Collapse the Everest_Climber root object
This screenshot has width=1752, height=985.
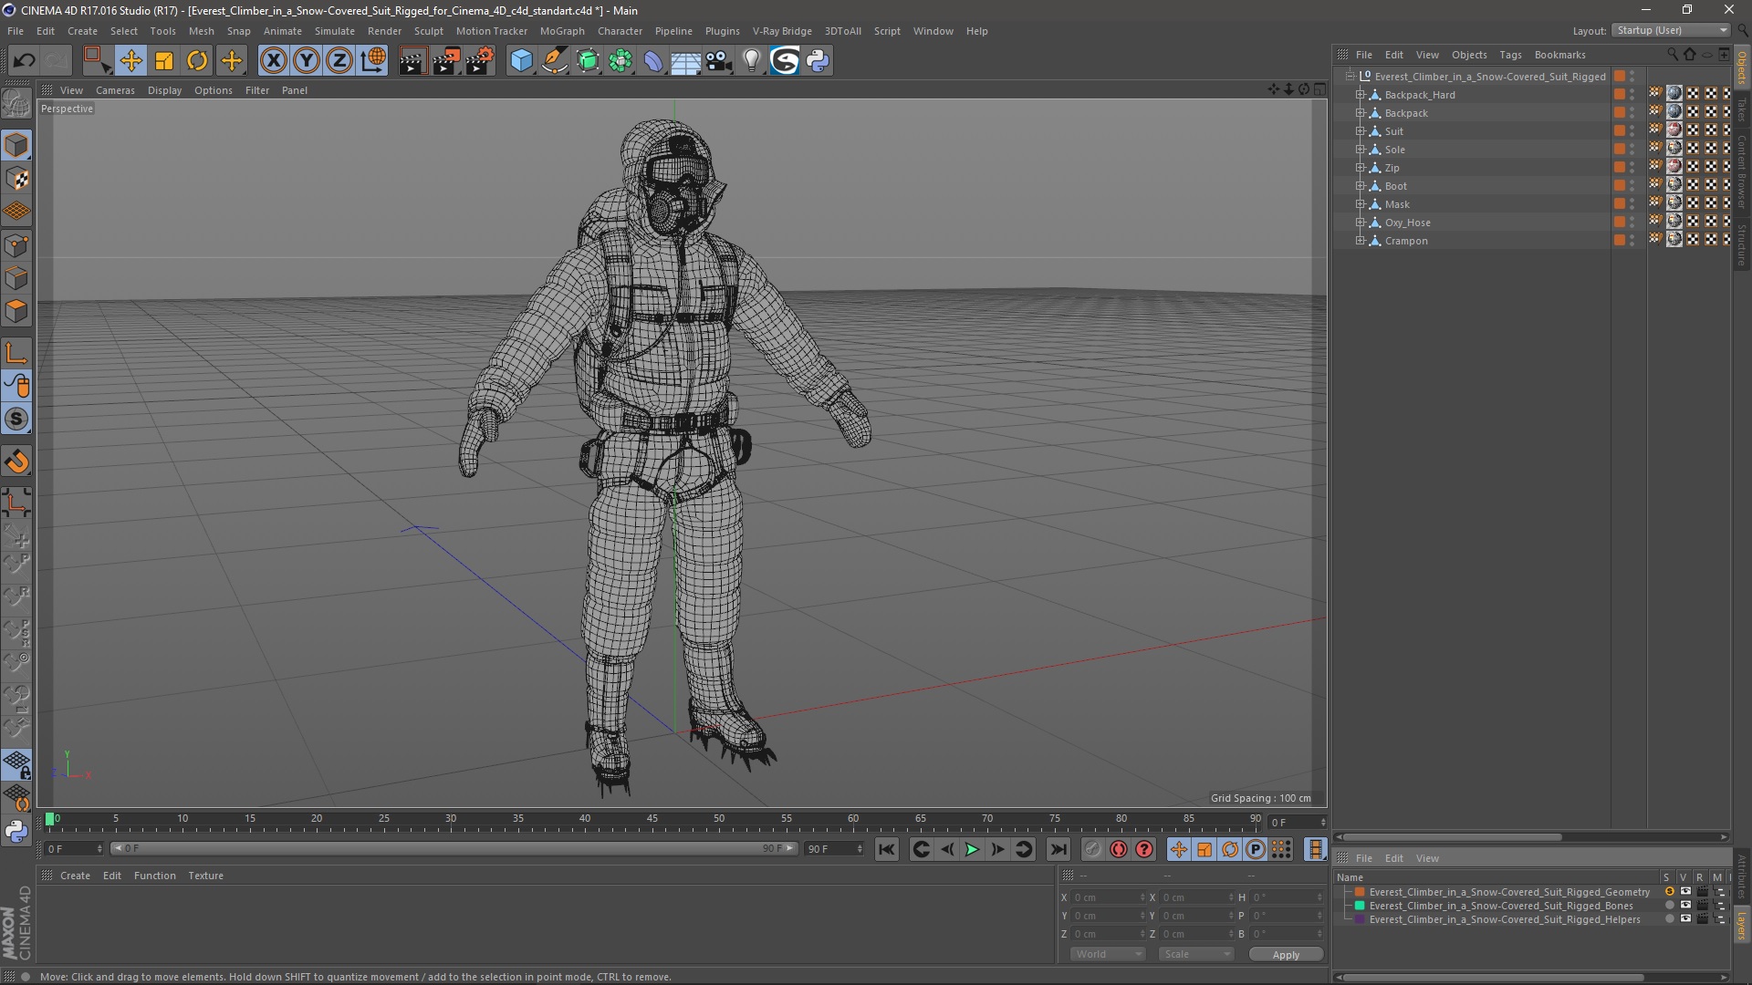[x=1350, y=77]
